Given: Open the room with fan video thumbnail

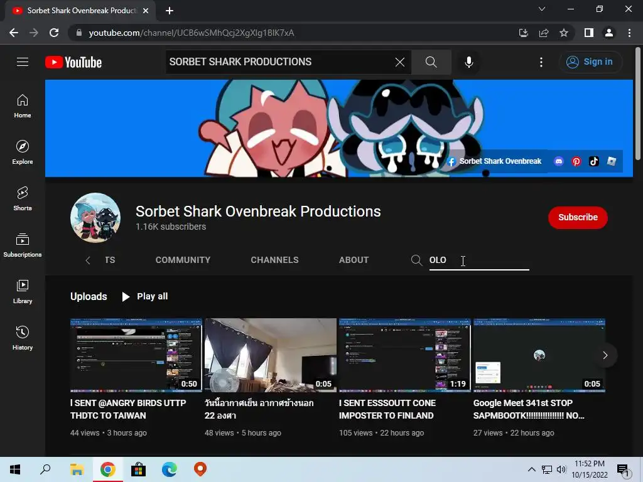Looking at the screenshot, I should click(x=270, y=355).
